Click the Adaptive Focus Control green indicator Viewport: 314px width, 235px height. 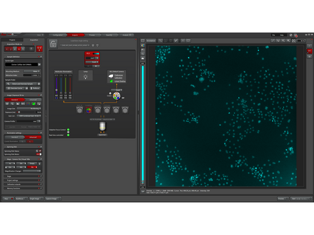tap(68, 130)
